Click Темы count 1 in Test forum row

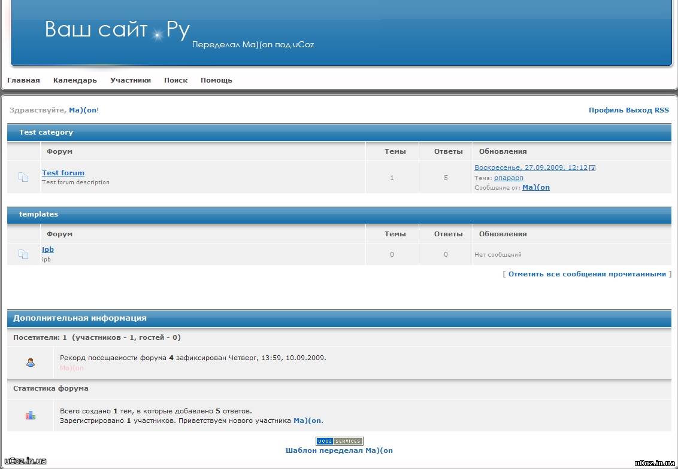392,178
